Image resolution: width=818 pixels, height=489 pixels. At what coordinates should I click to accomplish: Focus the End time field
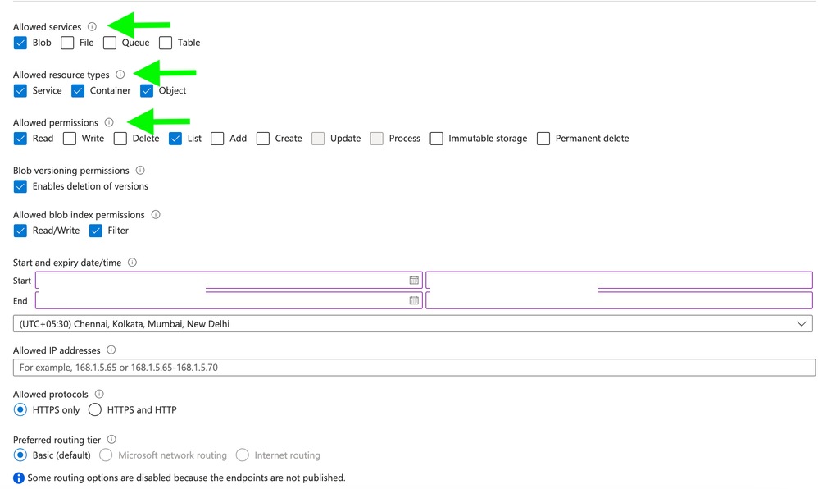coord(620,300)
